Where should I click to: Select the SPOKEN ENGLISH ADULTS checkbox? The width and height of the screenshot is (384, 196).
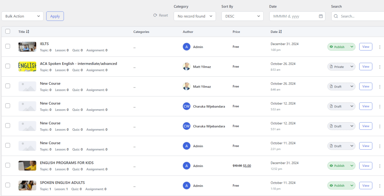[8, 185]
